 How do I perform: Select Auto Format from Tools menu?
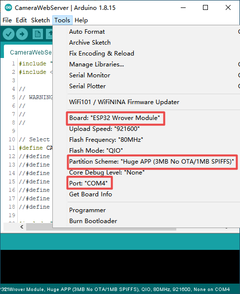pyautogui.click(x=146, y=32)
